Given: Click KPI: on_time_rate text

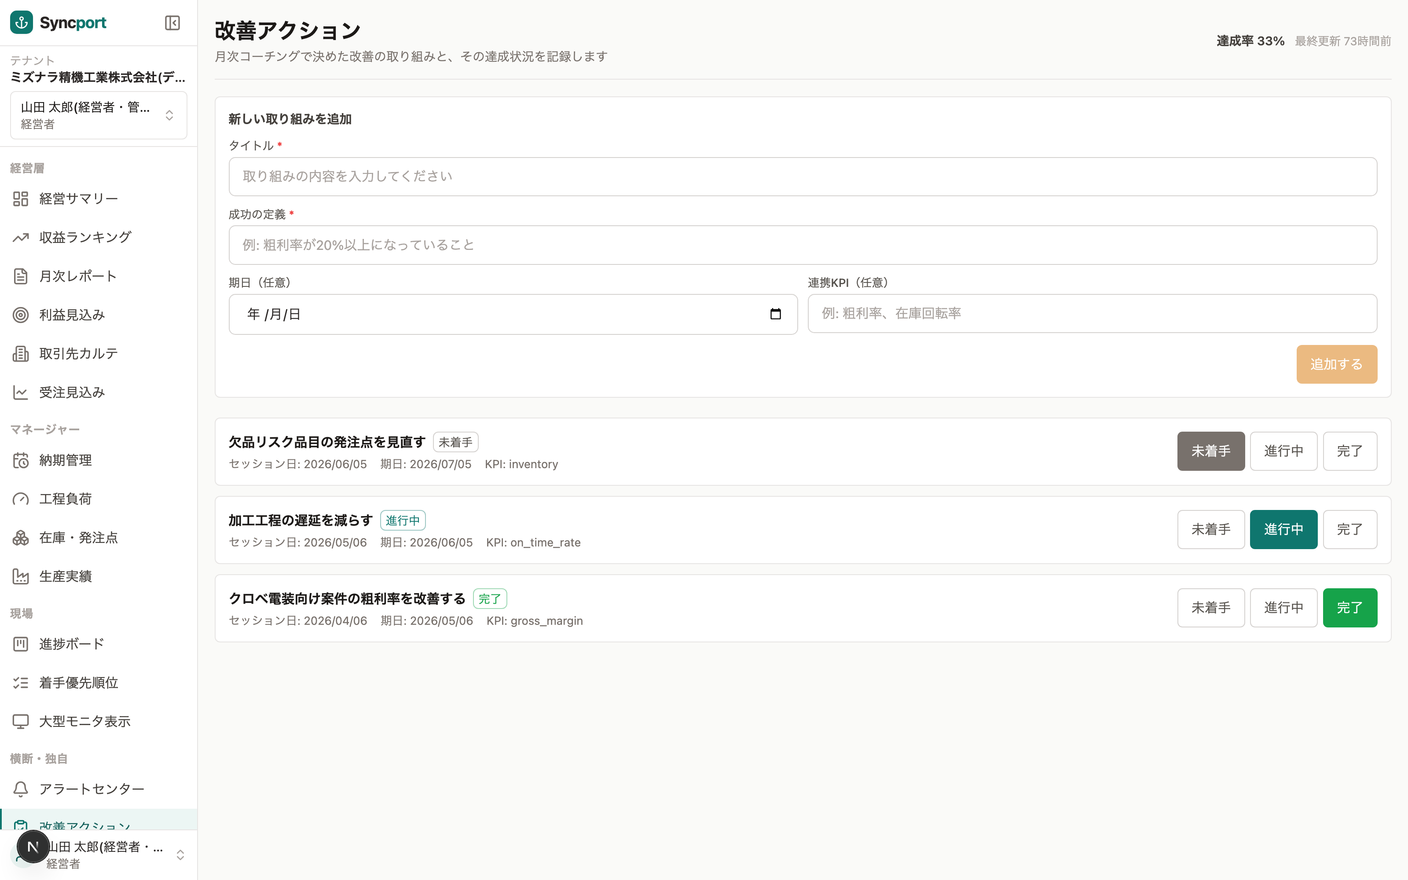Looking at the screenshot, I should pos(533,543).
